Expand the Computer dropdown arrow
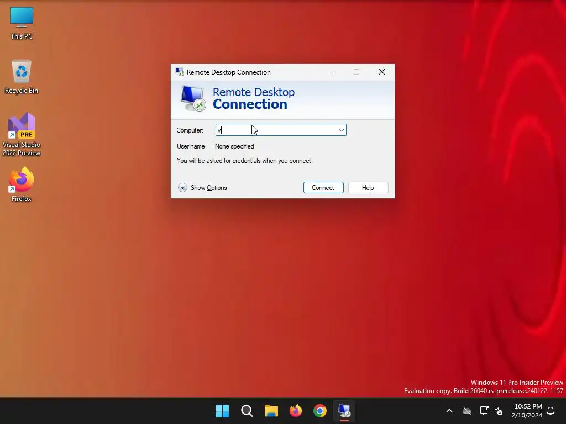The height and width of the screenshot is (424, 566). [341, 130]
